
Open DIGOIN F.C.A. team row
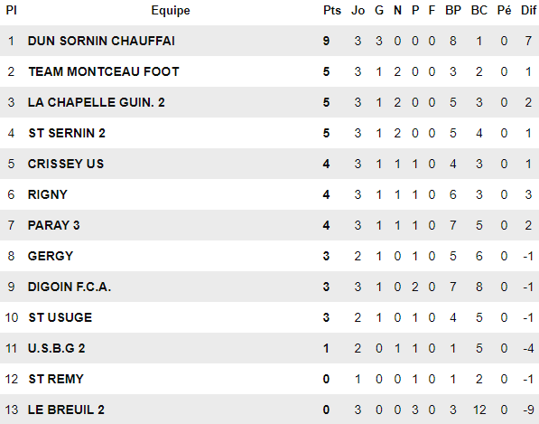(x=269, y=287)
